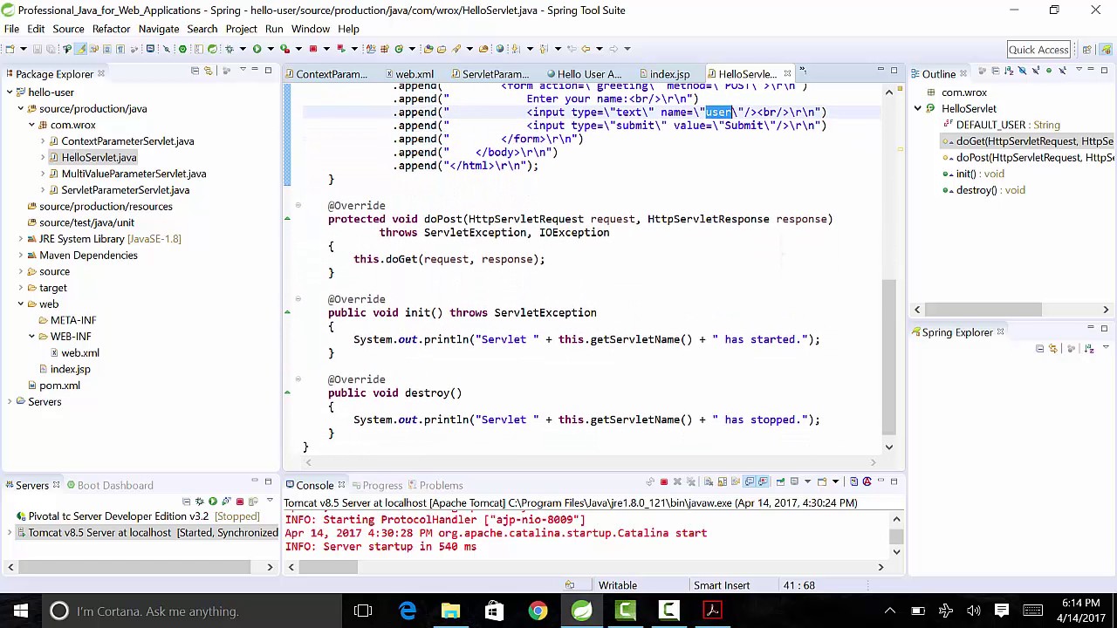This screenshot has height=628, width=1117.
Task: Select HelloServlet.java in Package Explorer
Action: click(x=99, y=158)
